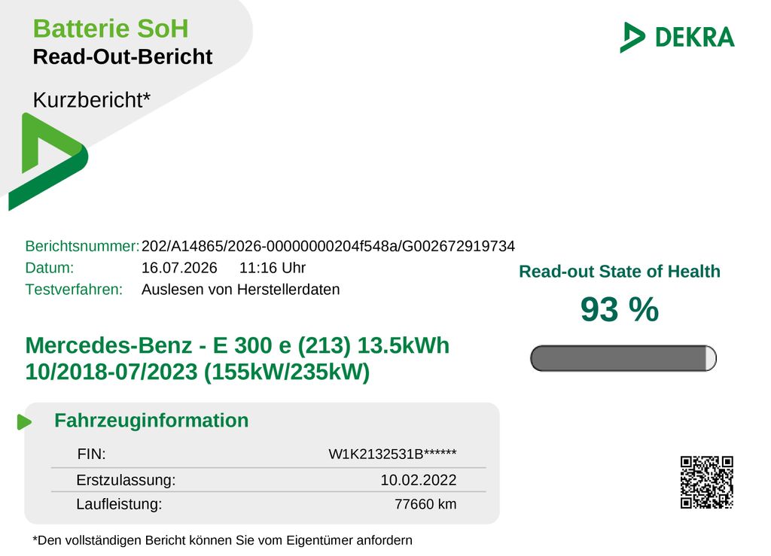Select the 93 % health value
Screen dimensions: 771x556
[x=620, y=309]
